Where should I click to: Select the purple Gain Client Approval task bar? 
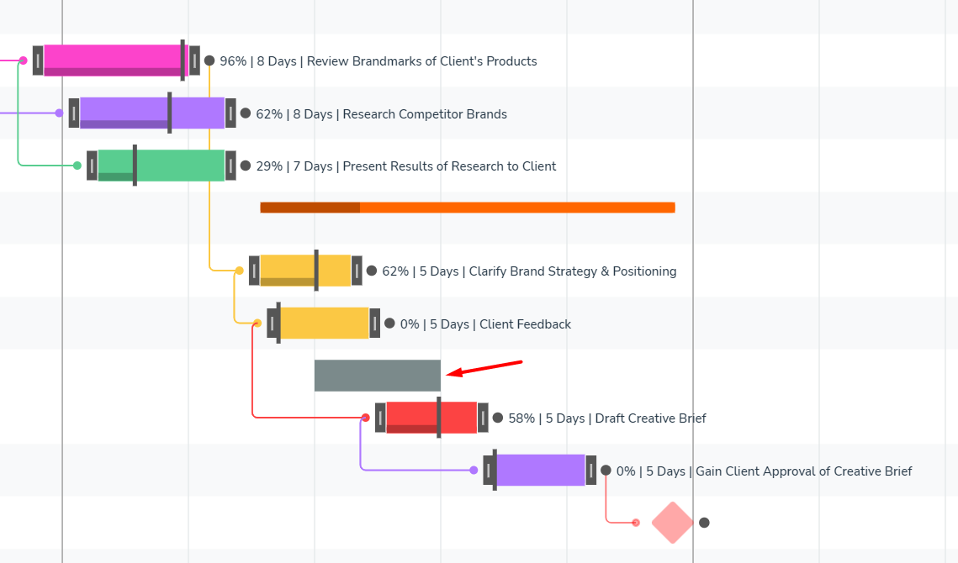pyautogui.click(x=540, y=471)
